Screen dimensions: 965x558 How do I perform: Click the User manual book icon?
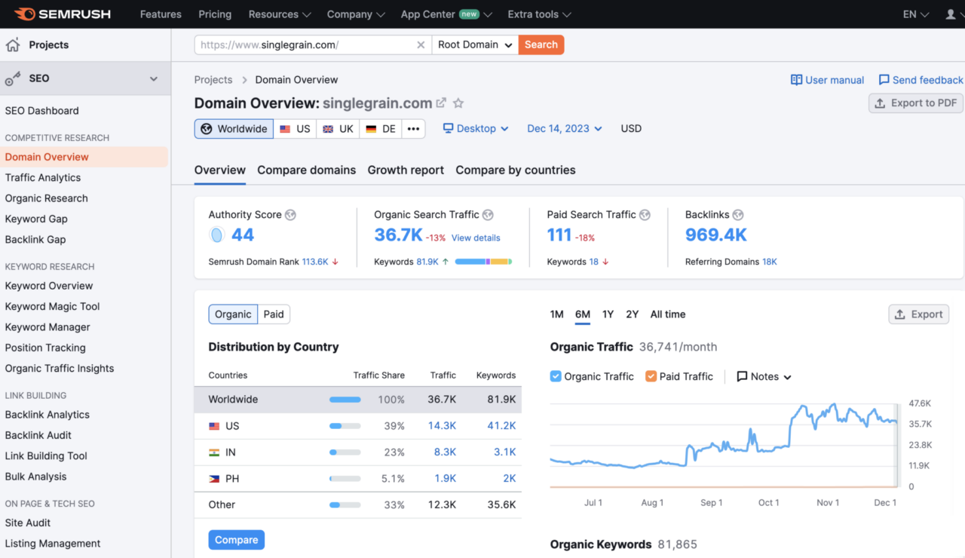tap(796, 80)
